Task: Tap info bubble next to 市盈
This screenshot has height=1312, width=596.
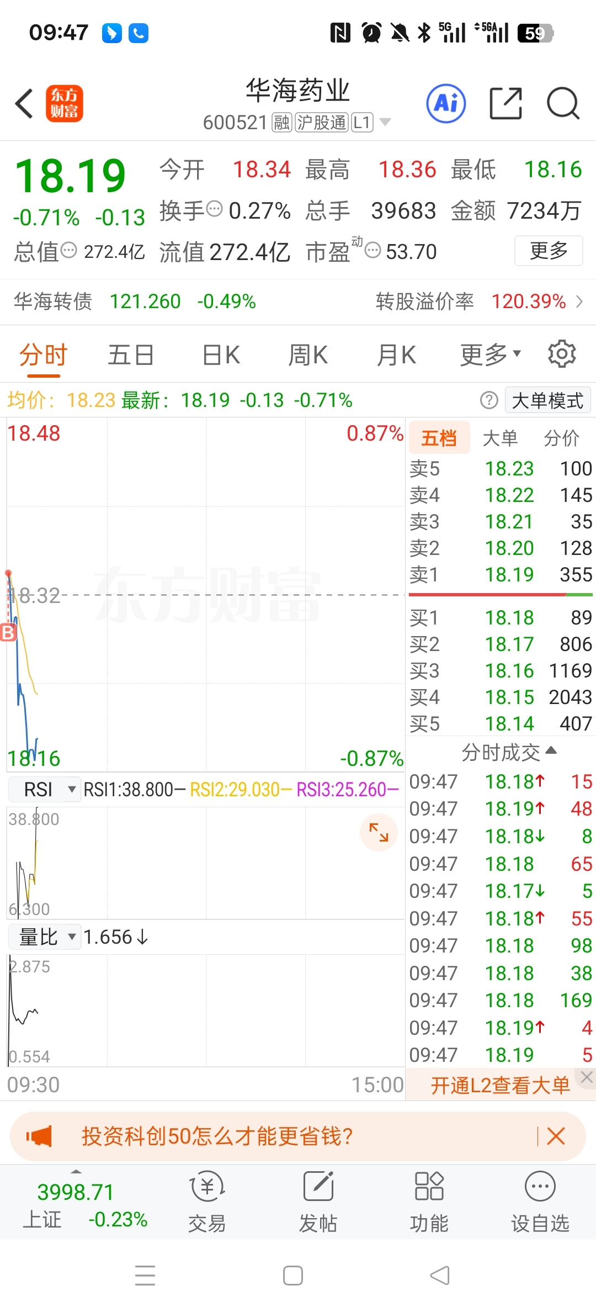Action: pyautogui.click(x=373, y=251)
